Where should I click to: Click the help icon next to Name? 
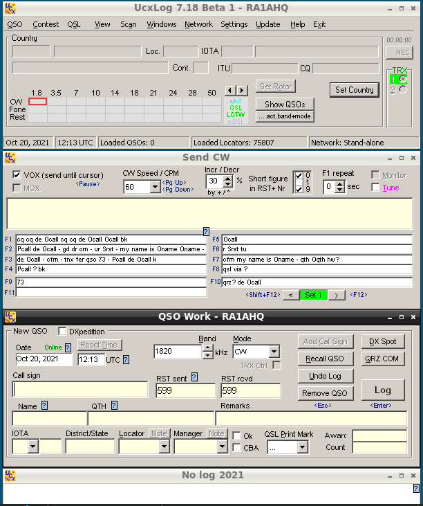click(x=45, y=406)
